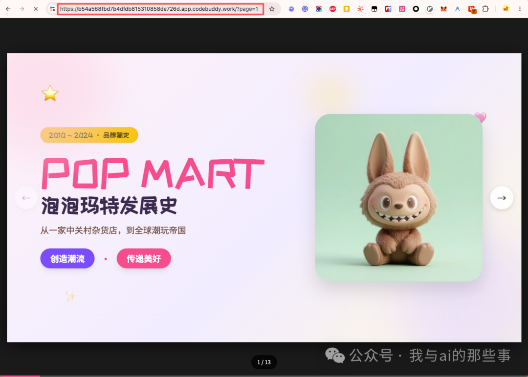Open Chrome three-dot menu
Screen dimensions: 528x377
[x=520, y=9]
